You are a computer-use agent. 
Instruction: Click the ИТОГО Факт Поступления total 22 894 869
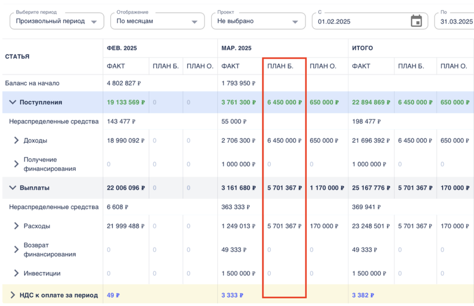point(371,102)
